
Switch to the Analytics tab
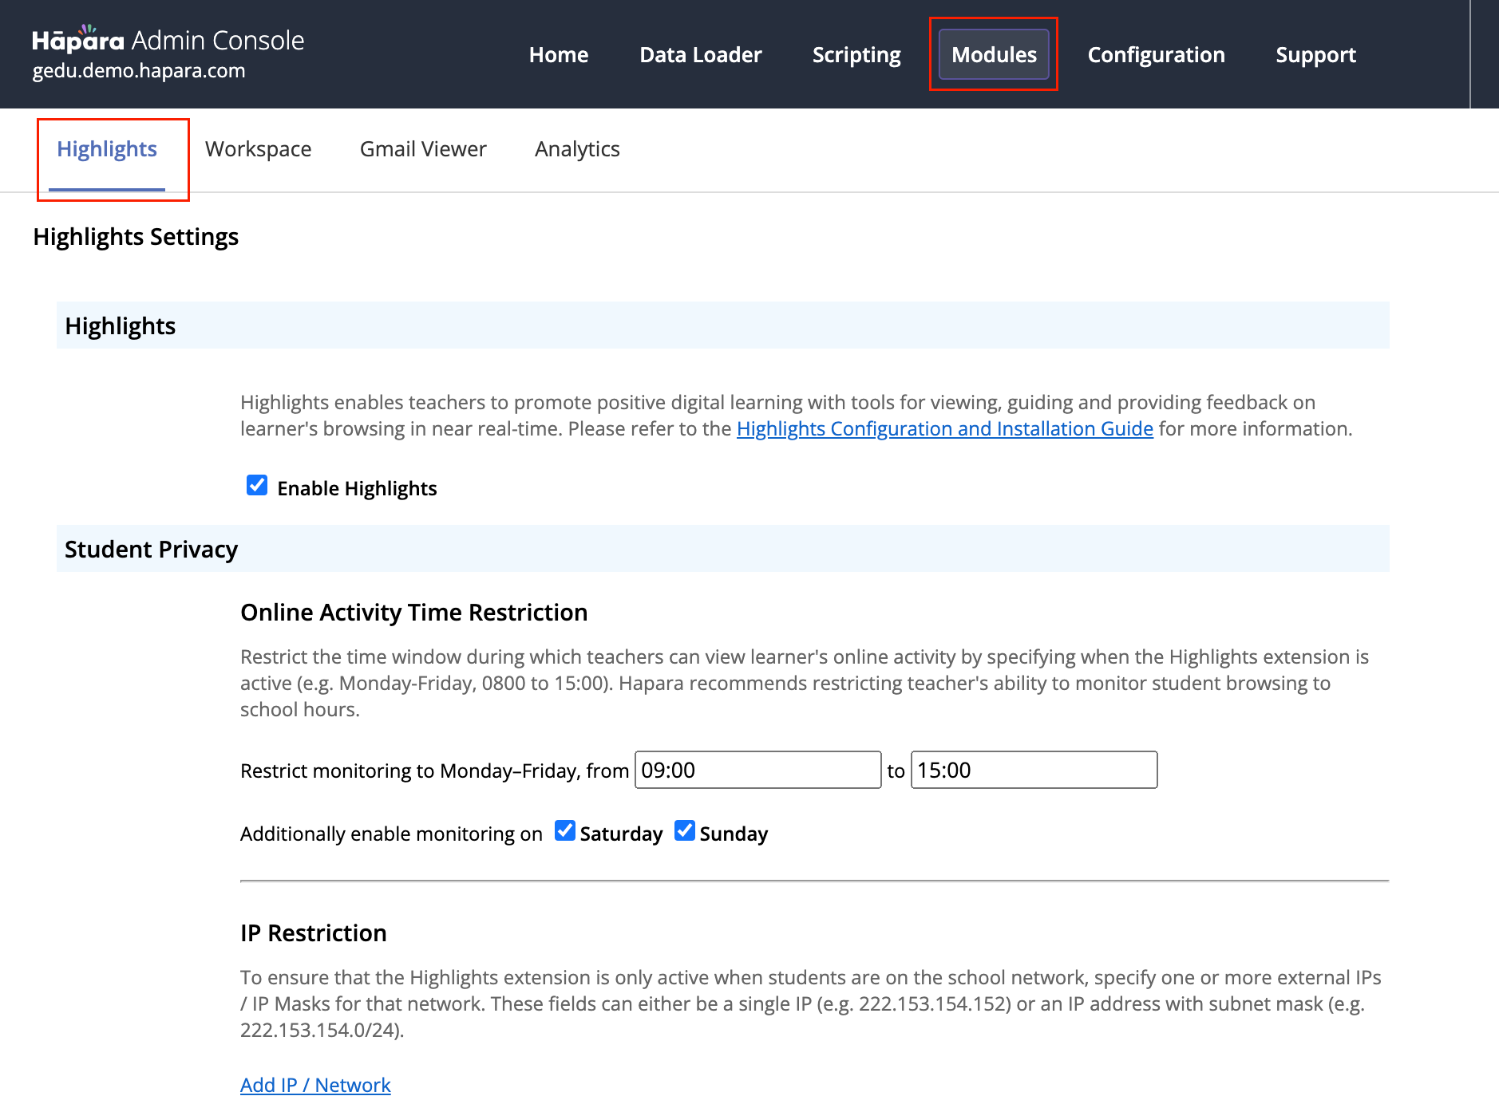point(577,148)
